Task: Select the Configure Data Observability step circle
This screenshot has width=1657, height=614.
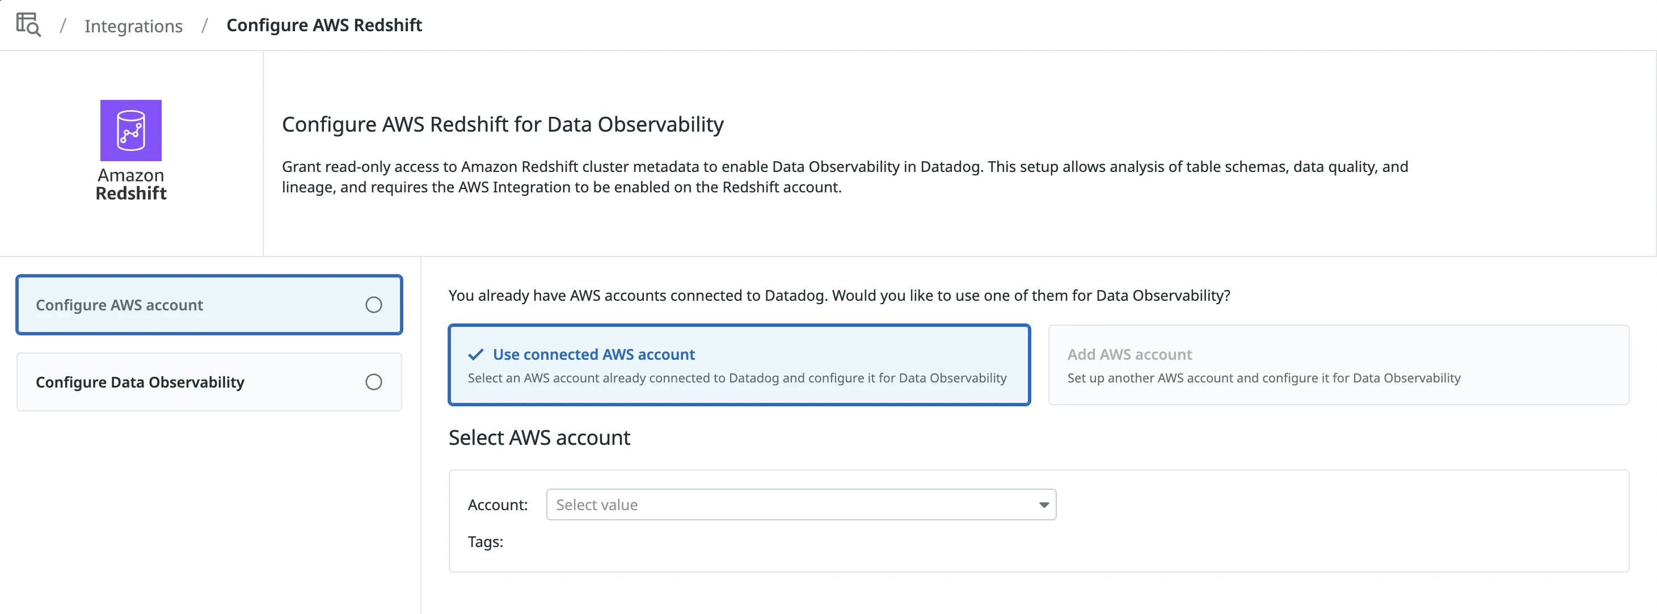Action: coord(374,382)
